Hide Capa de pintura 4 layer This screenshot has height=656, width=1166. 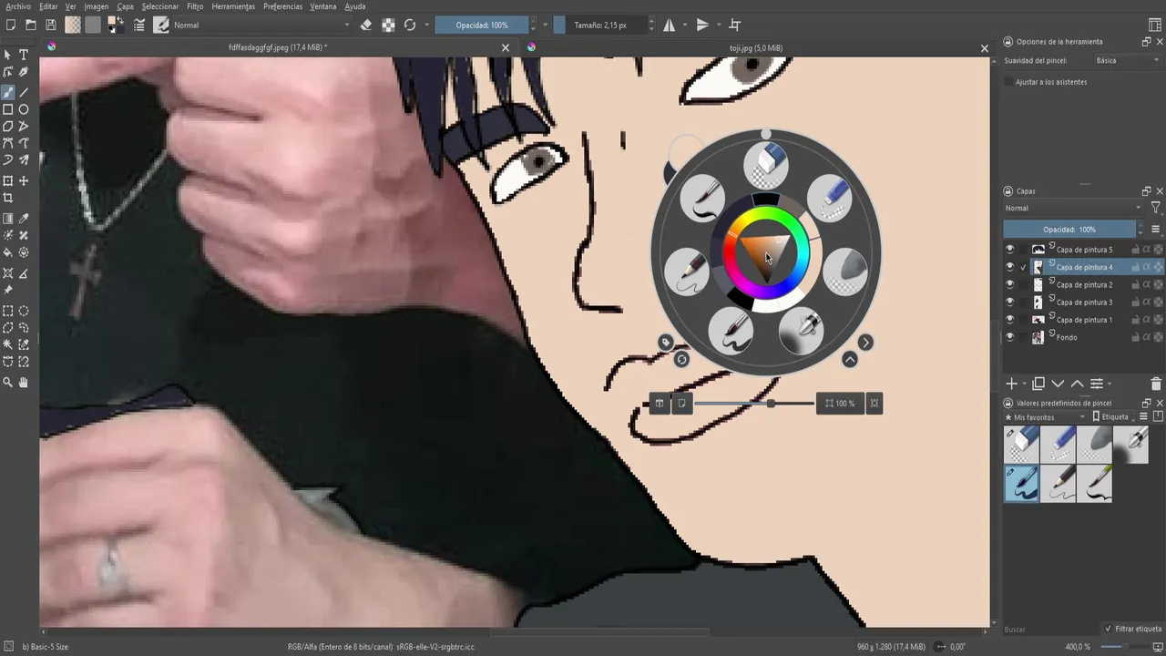pyautogui.click(x=1009, y=267)
